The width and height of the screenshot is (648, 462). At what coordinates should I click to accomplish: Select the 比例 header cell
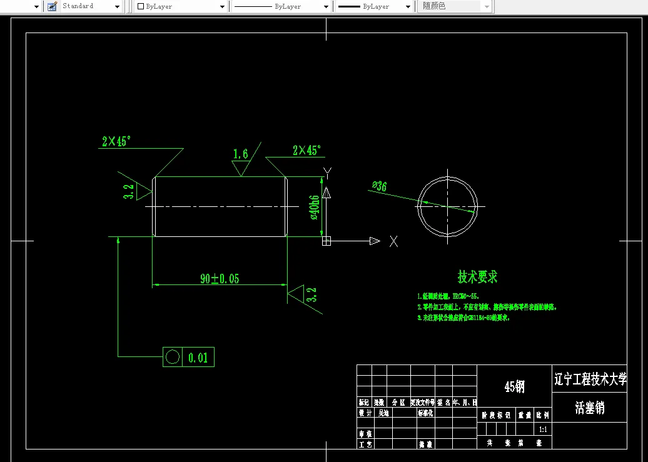point(543,415)
